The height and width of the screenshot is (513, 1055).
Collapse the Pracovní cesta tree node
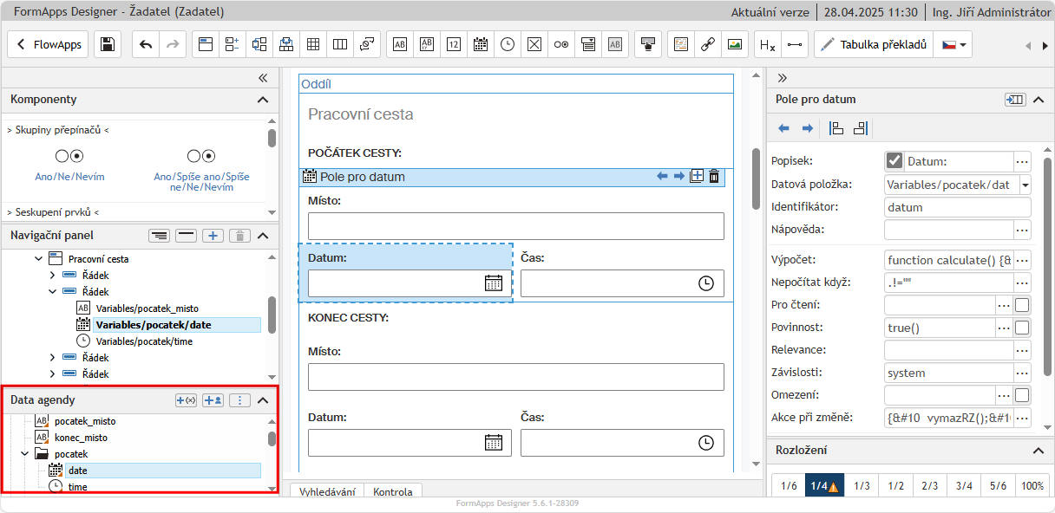38,259
